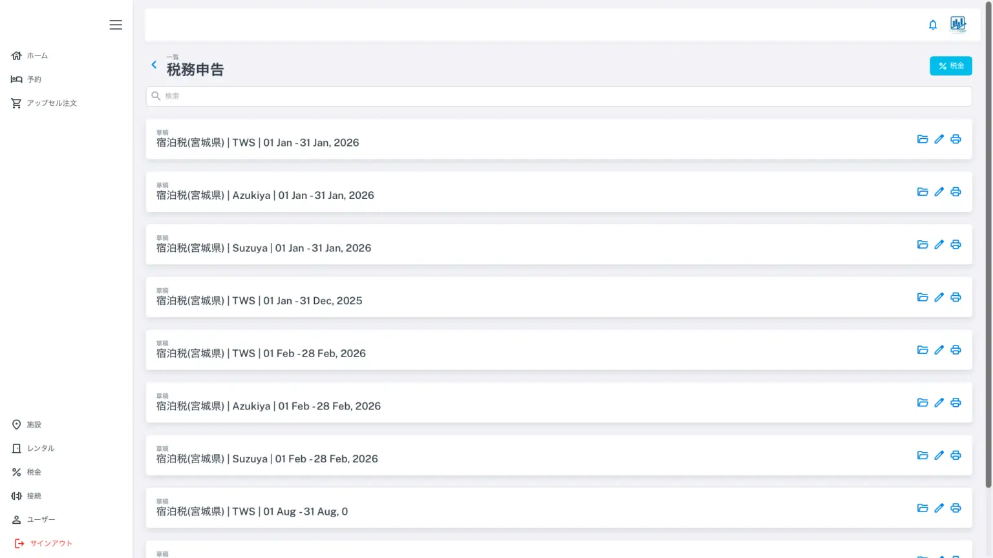Print the Suzuya Jan 2026 tax filing
This screenshot has height=558, width=993.
point(956,245)
